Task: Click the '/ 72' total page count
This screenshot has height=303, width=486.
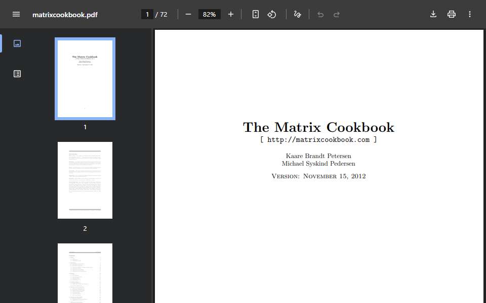Action: [x=161, y=15]
